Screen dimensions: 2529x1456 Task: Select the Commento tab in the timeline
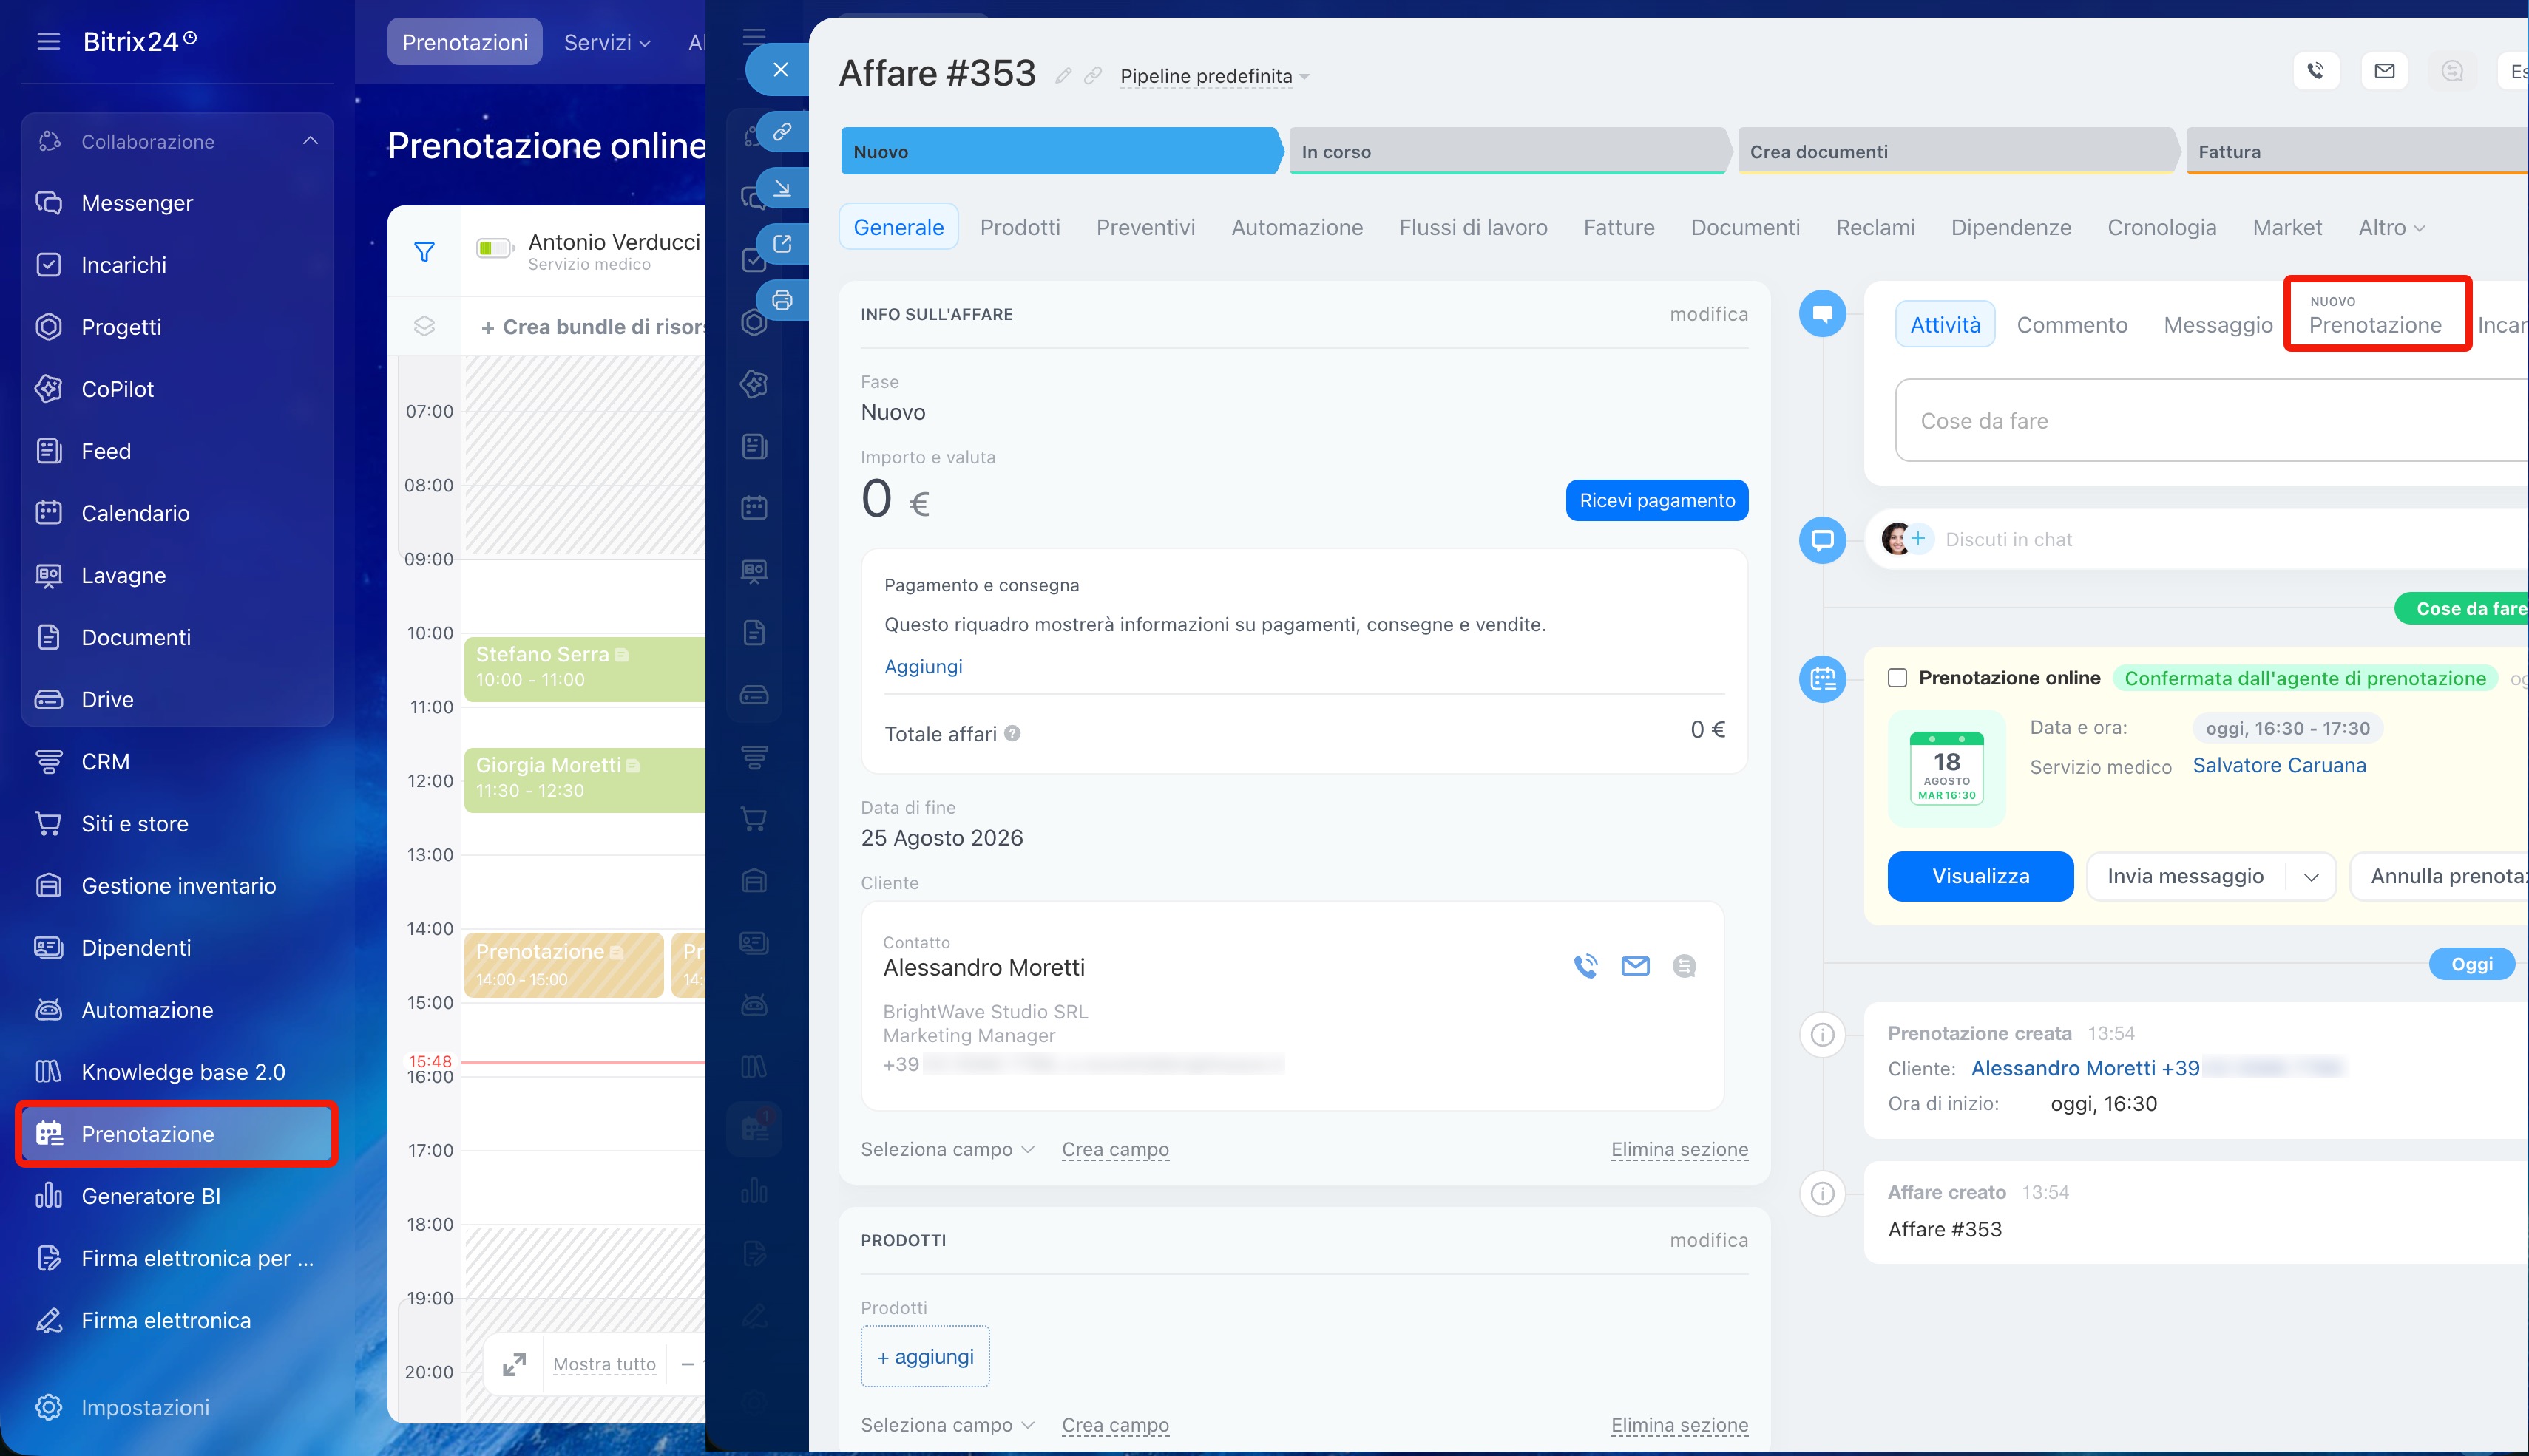point(2072,325)
